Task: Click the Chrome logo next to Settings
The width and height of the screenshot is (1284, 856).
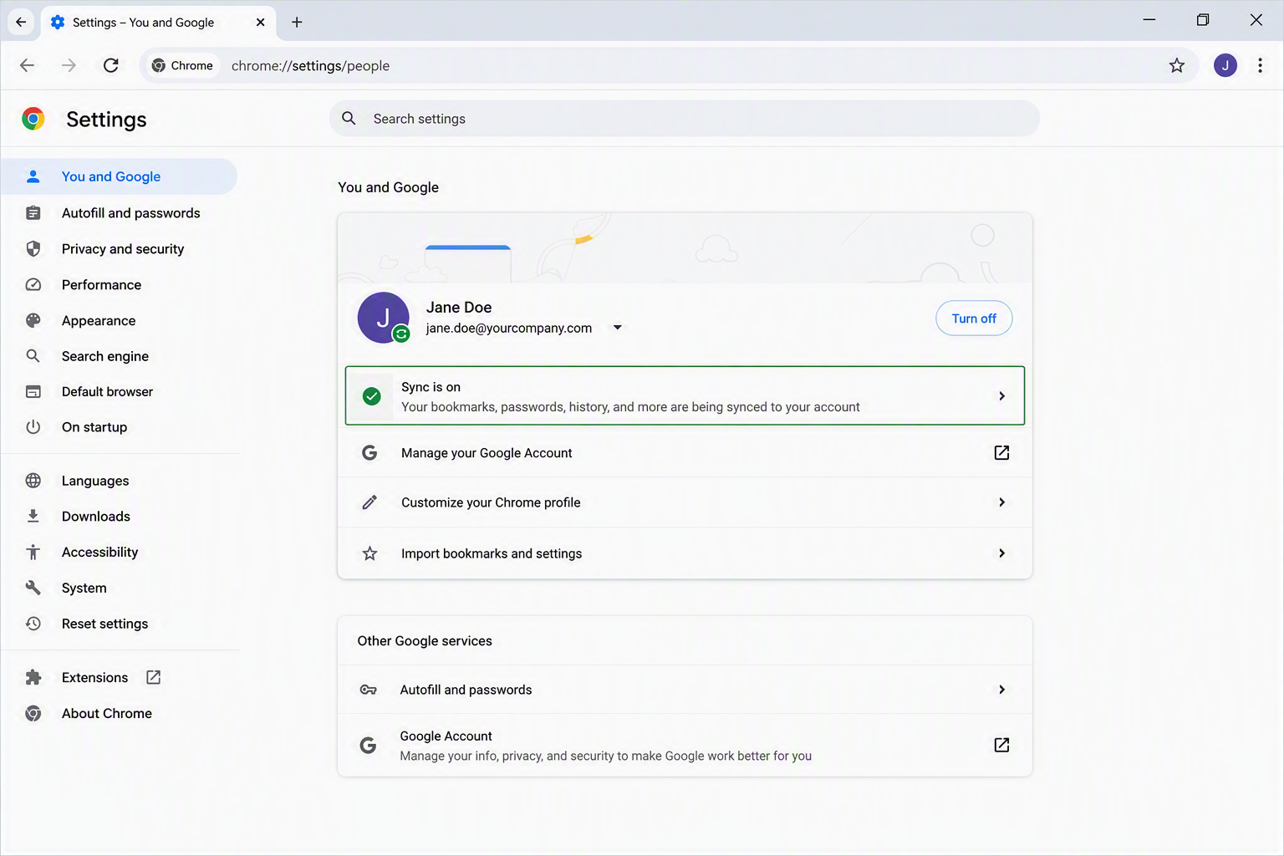Action: point(33,119)
